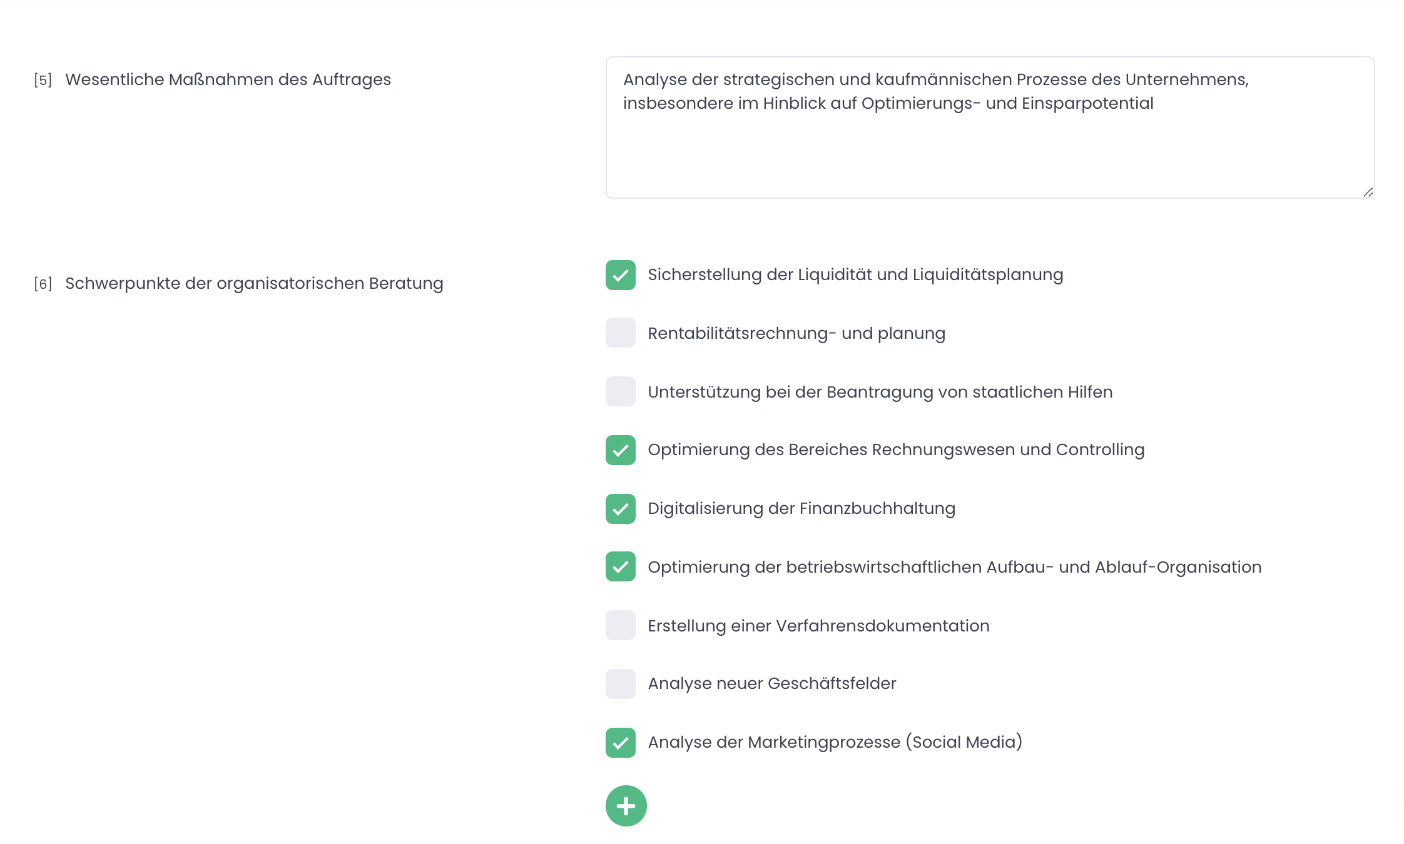Uncheck Optimierung des Bereiches Rechnungswesen und Controlling
The image size is (1404, 844).
click(x=620, y=450)
